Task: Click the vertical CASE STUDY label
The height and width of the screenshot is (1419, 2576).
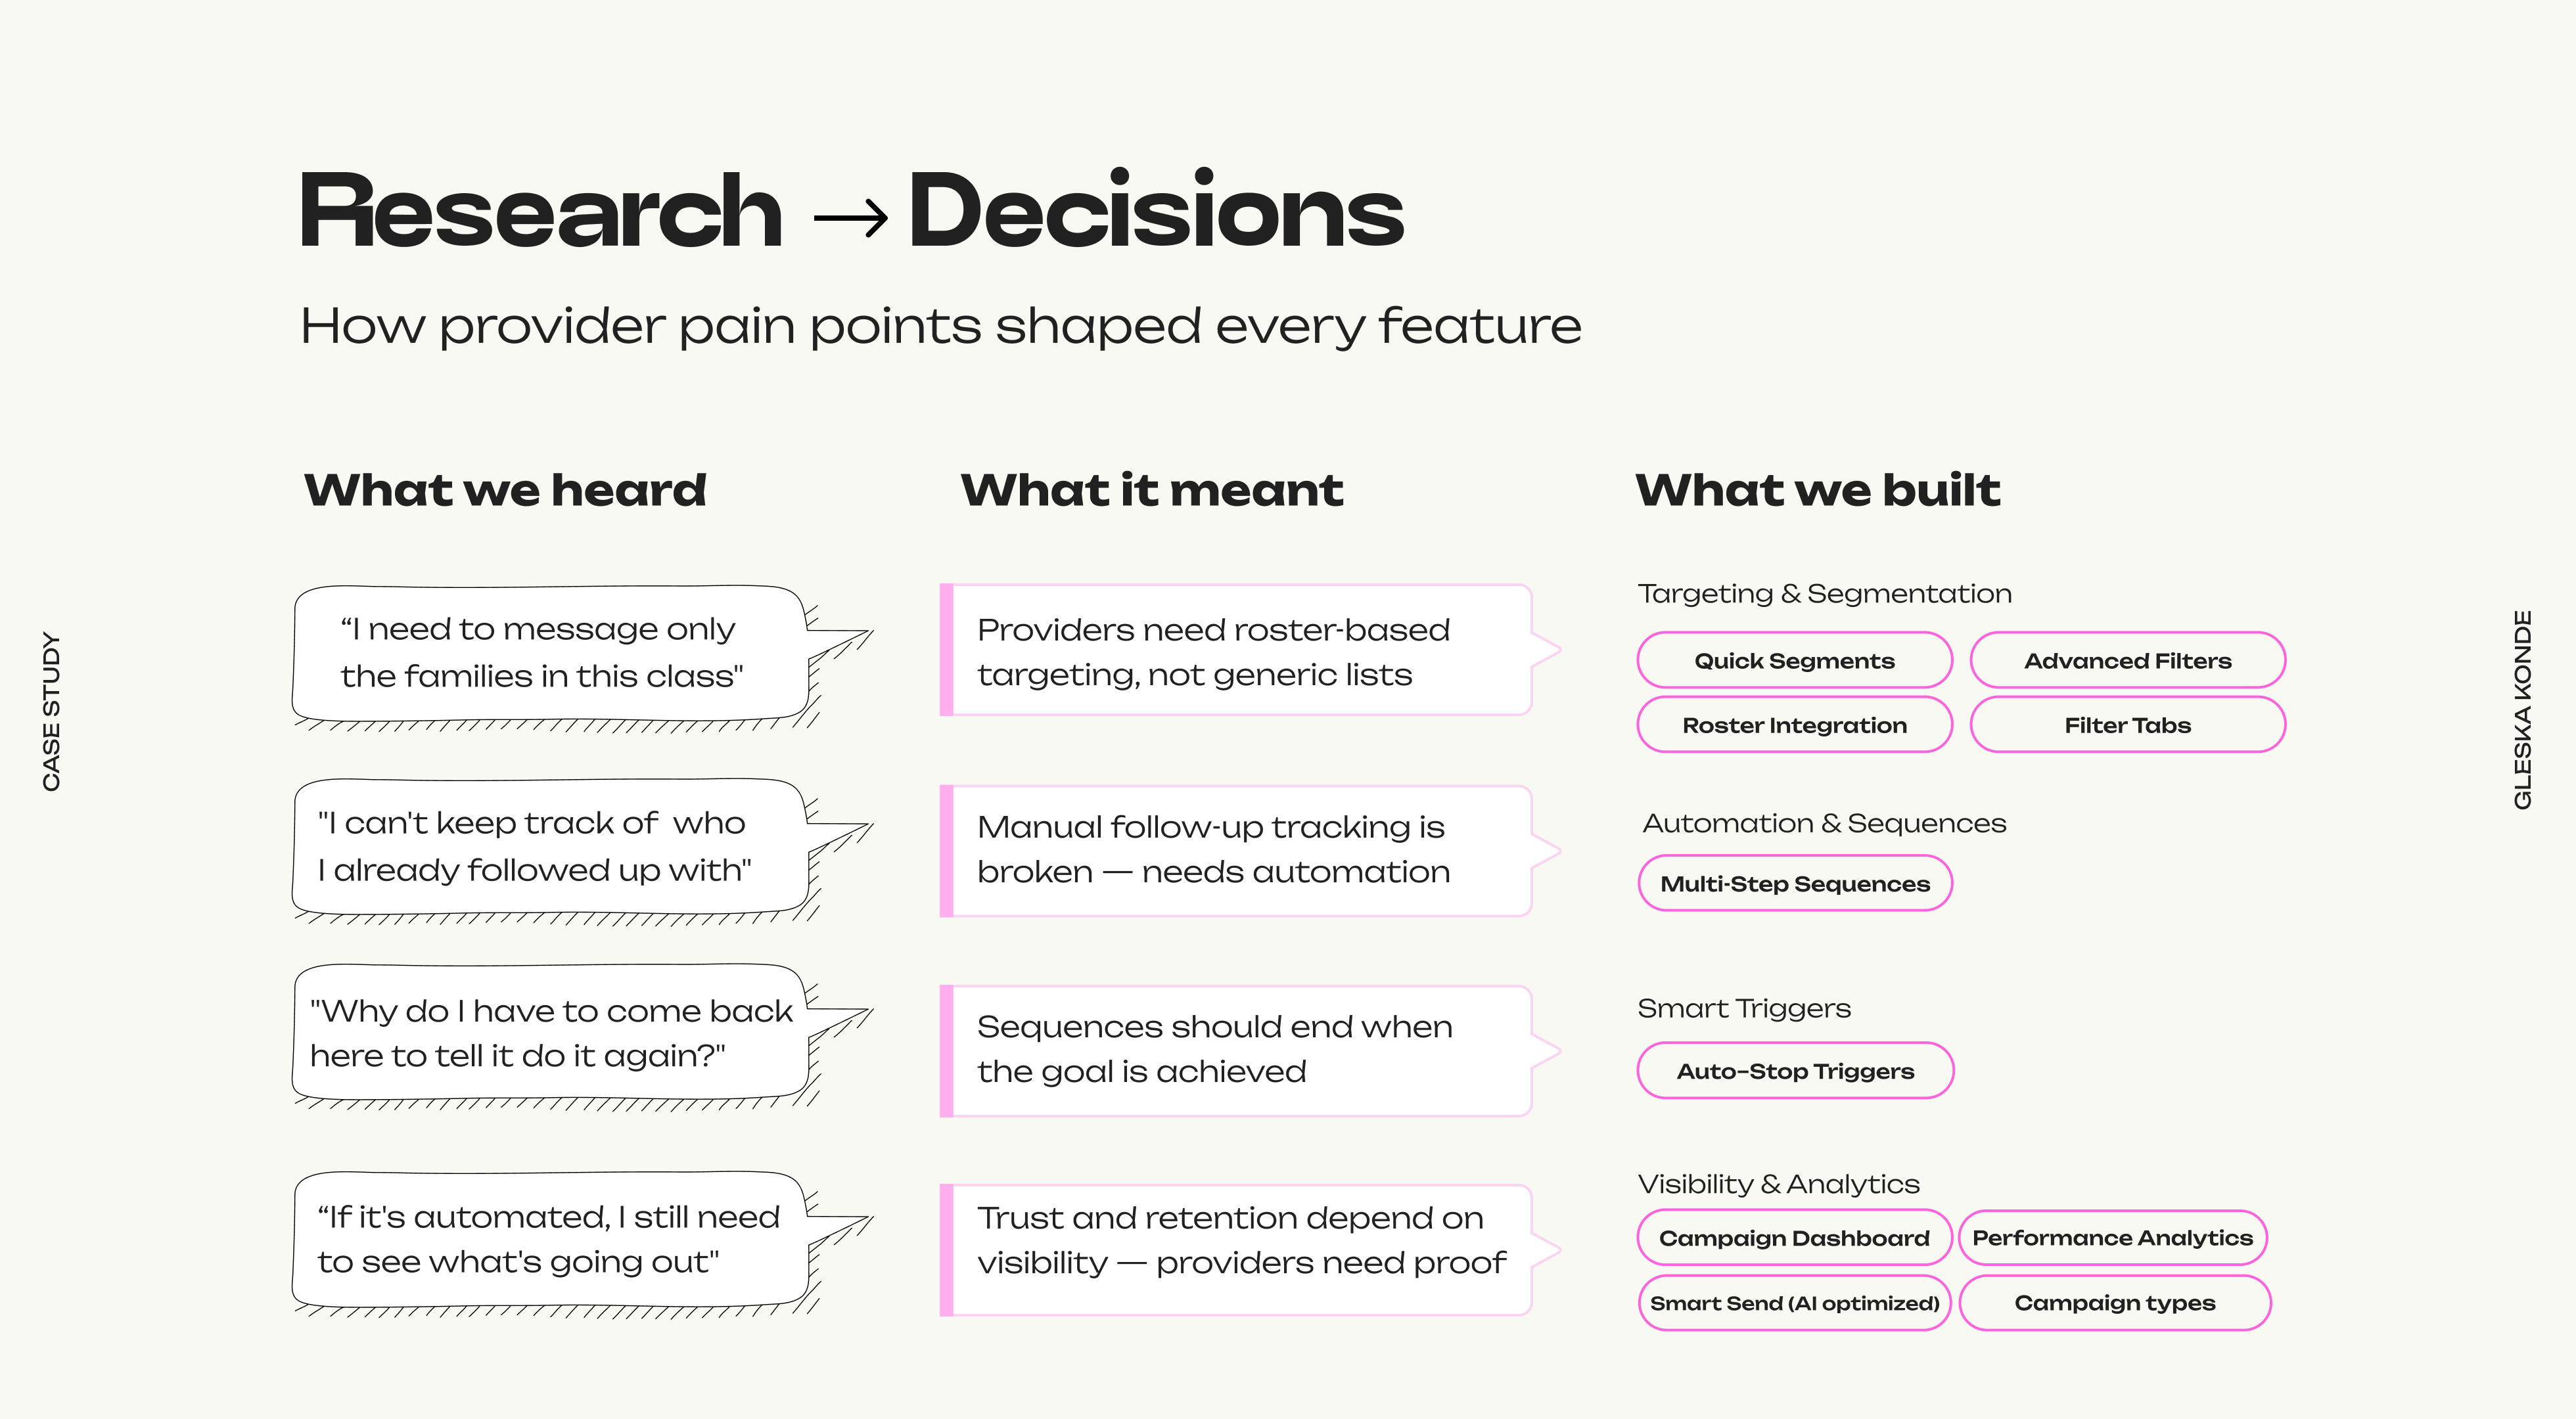Action: click(51, 711)
